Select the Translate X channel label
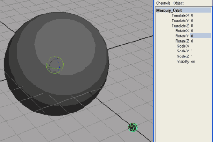213x142 pixels. click(180, 15)
